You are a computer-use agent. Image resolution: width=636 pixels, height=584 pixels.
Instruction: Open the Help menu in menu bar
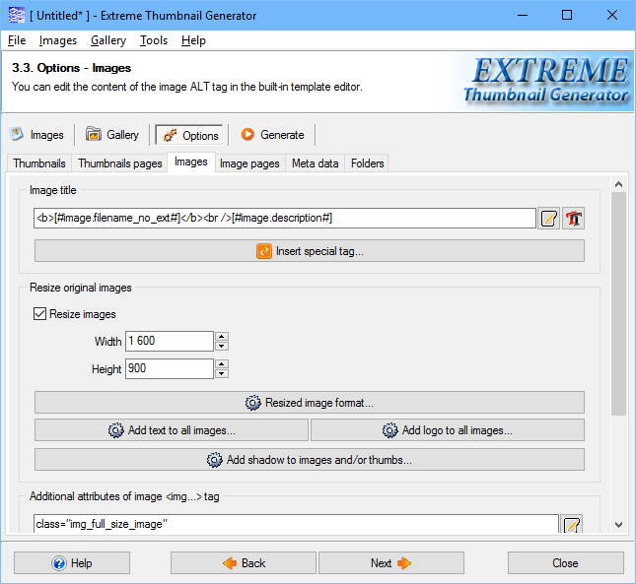click(x=193, y=40)
